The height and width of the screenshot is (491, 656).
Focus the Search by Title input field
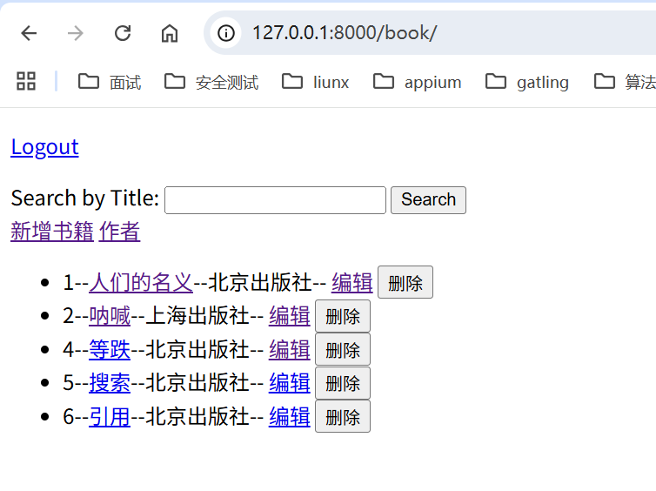275,199
